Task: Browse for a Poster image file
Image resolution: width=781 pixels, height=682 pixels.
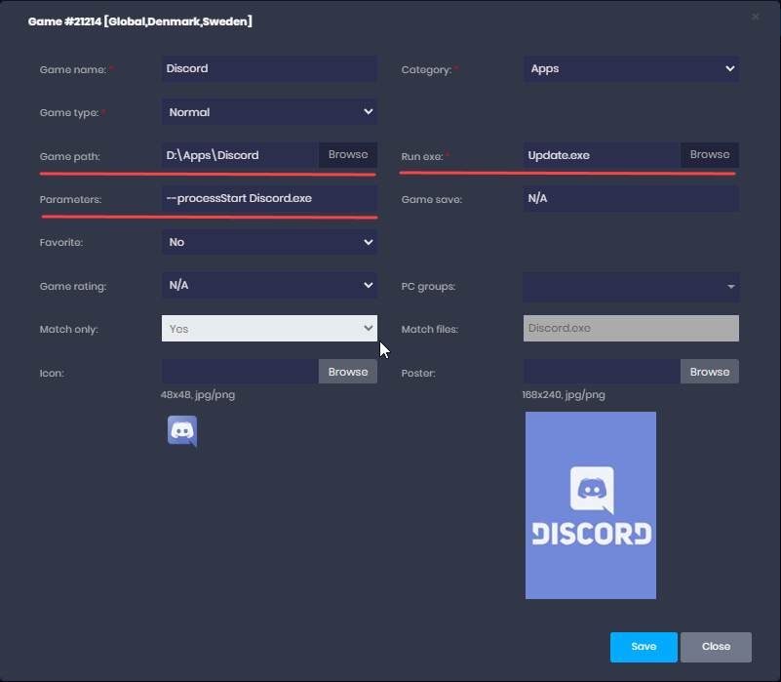Action: coord(709,372)
